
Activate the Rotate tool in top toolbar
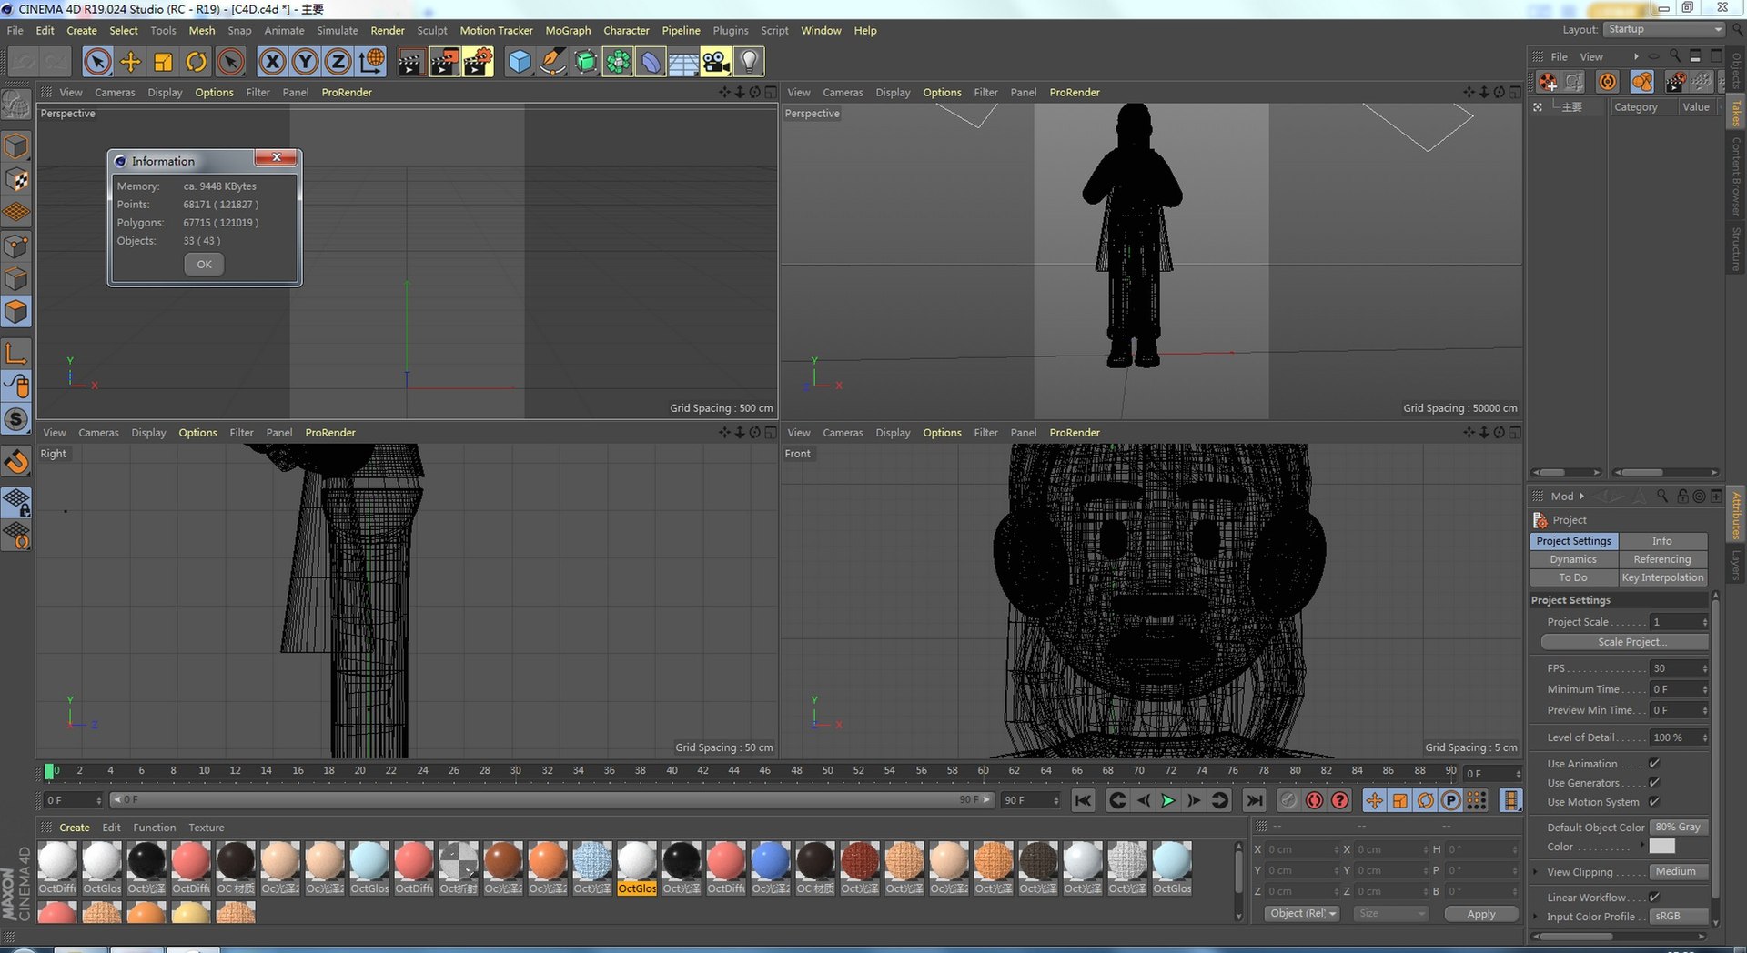tap(196, 62)
